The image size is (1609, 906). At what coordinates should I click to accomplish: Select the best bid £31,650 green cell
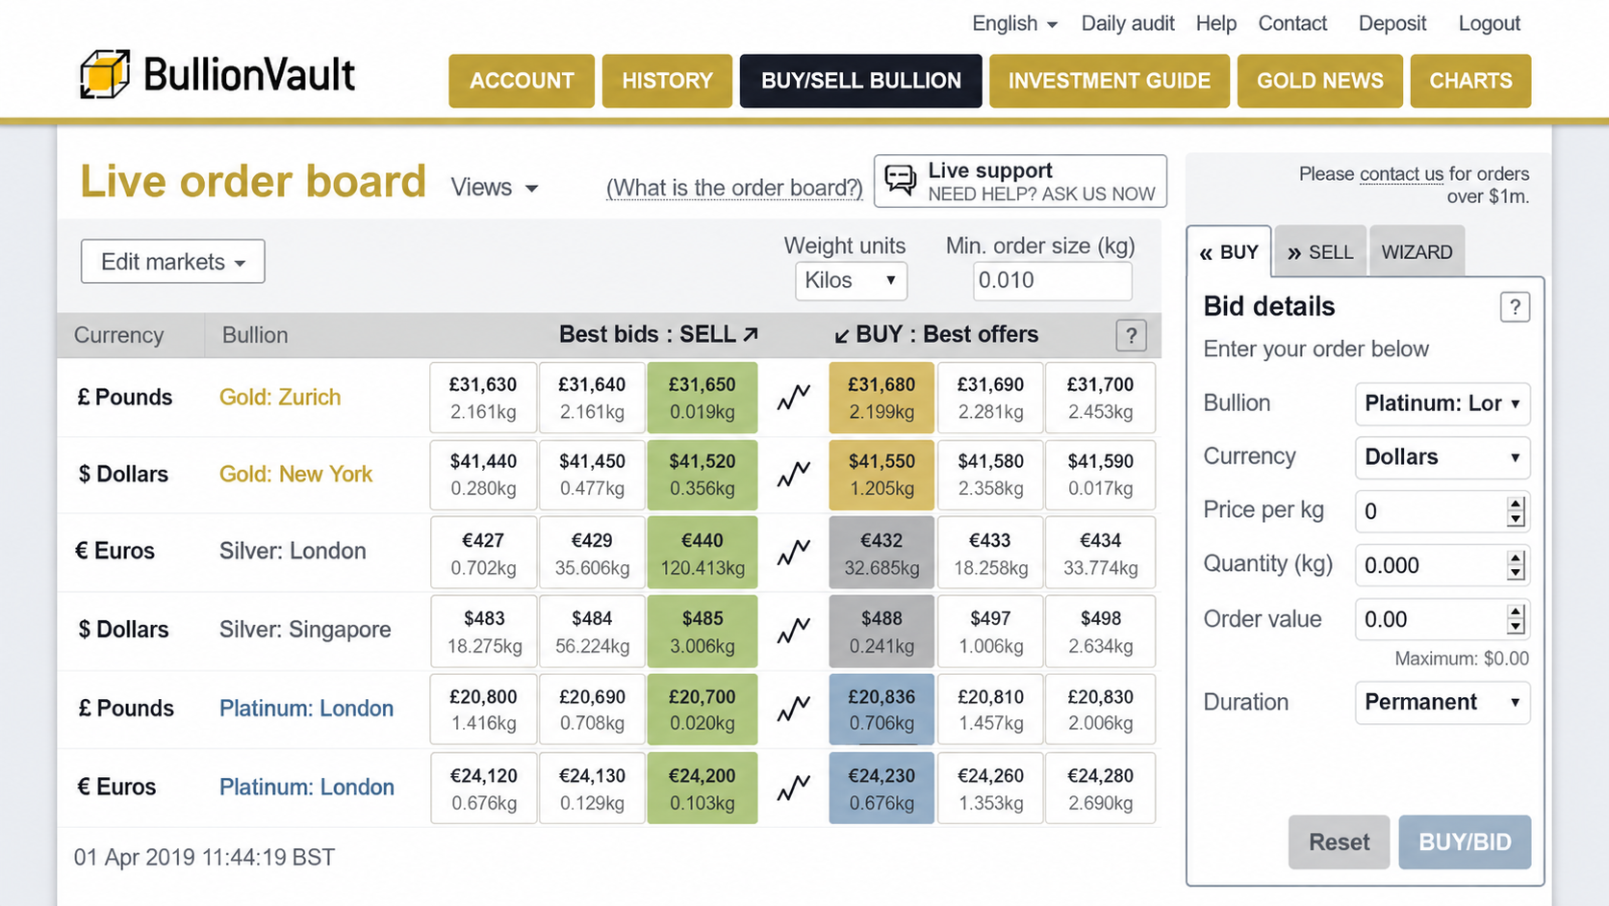click(702, 398)
